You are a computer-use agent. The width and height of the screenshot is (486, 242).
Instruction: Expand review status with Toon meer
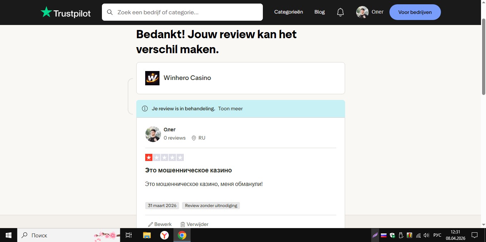tap(230, 109)
